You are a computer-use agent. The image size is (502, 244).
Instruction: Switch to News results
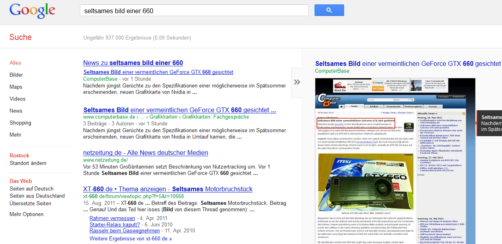(x=16, y=111)
